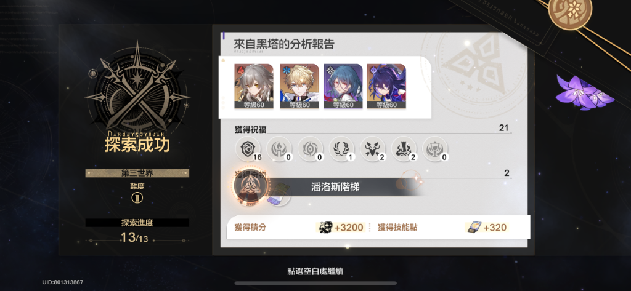Tap the score icon beside +3200
Image resolution: width=631 pixels, height=291 pixels.
[x=326, y=228]
